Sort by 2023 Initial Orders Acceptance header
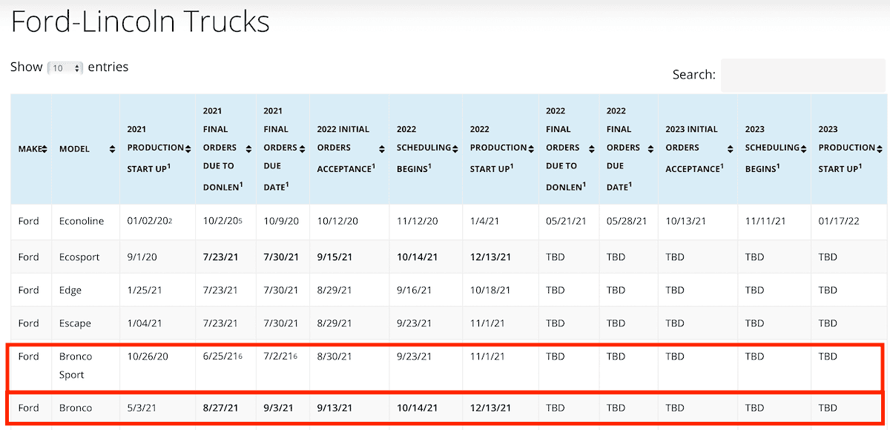 [x=730, y=148]
